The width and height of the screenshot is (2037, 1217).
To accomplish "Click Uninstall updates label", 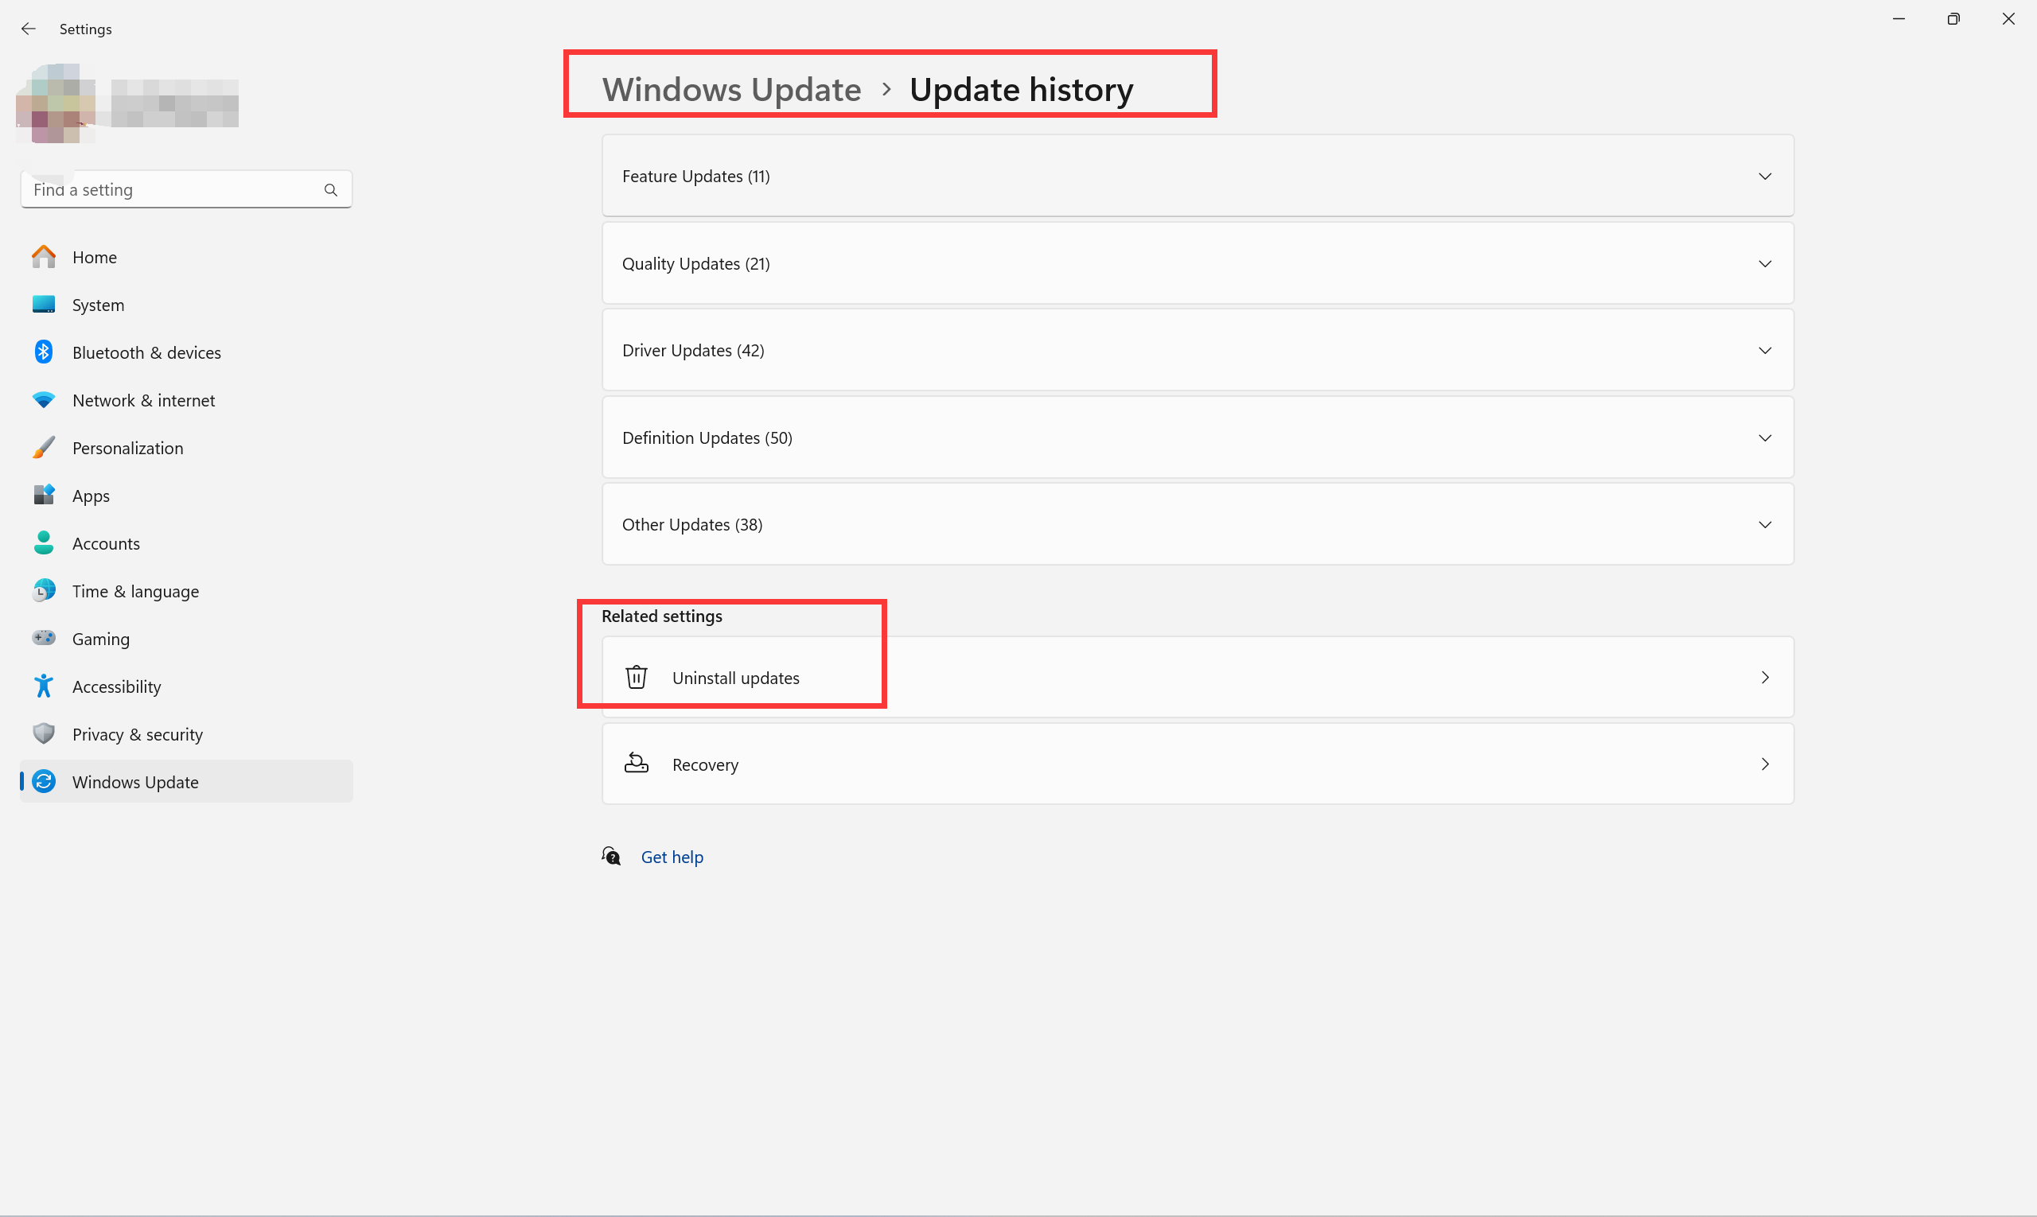I will (x=736, y=678).
